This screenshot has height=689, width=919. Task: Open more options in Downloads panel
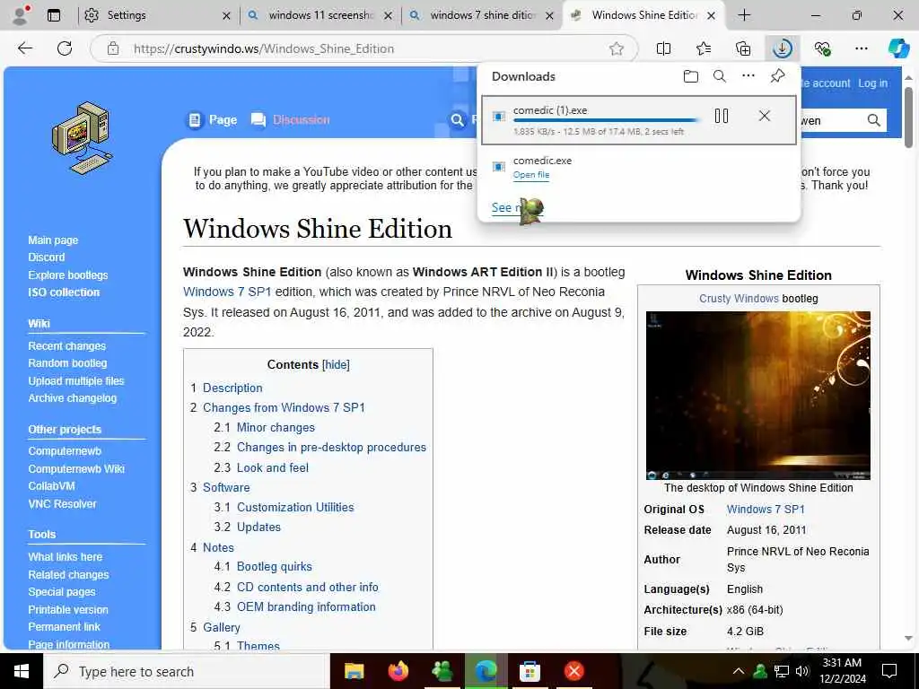[x=748, y=76]
